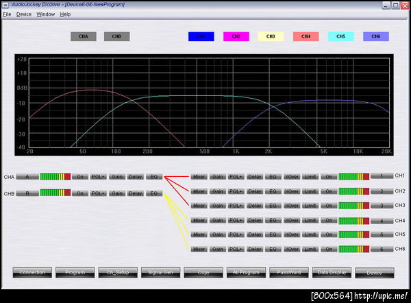Open CH6 output Delay
The width and height of the screenshot is (411, 303).
pos(255,250)
